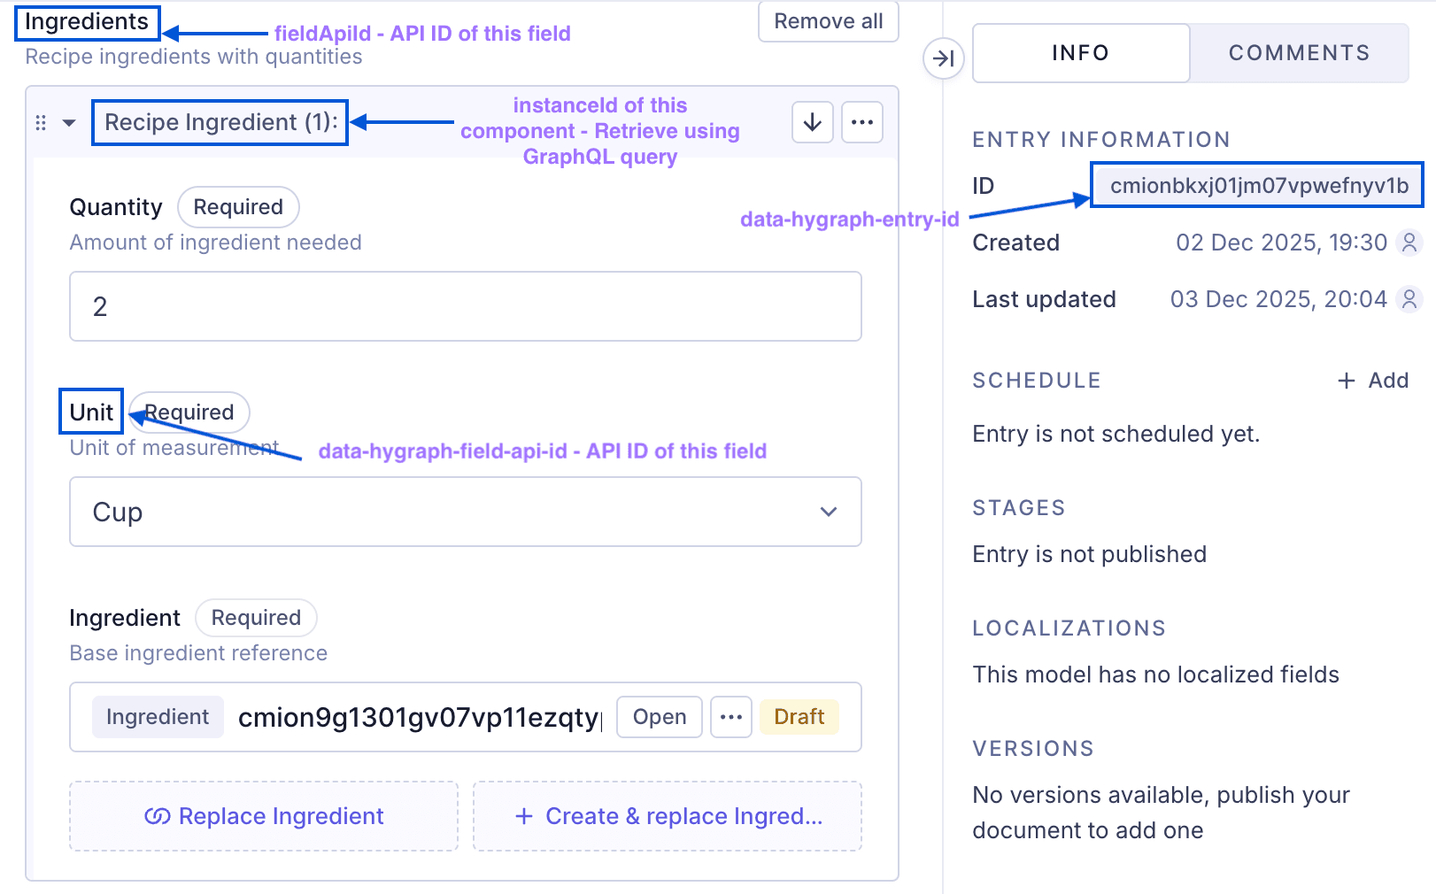Screen dimensions: 1436x894
Task: Click Replace Ingredient
Action: (x=263, y=816)
